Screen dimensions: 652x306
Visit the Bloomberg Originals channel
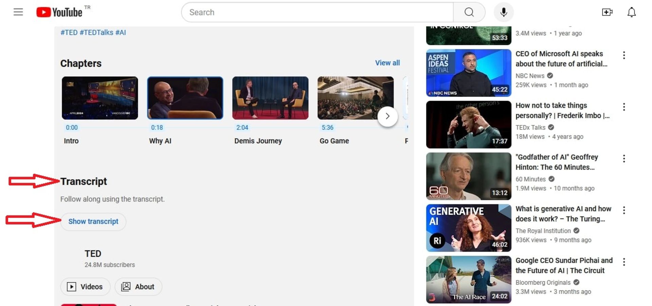point(543,282)
